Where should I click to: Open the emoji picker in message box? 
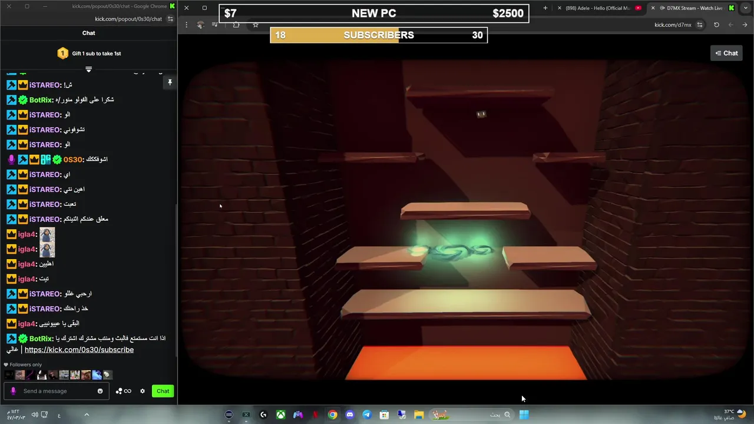[100, 391]
